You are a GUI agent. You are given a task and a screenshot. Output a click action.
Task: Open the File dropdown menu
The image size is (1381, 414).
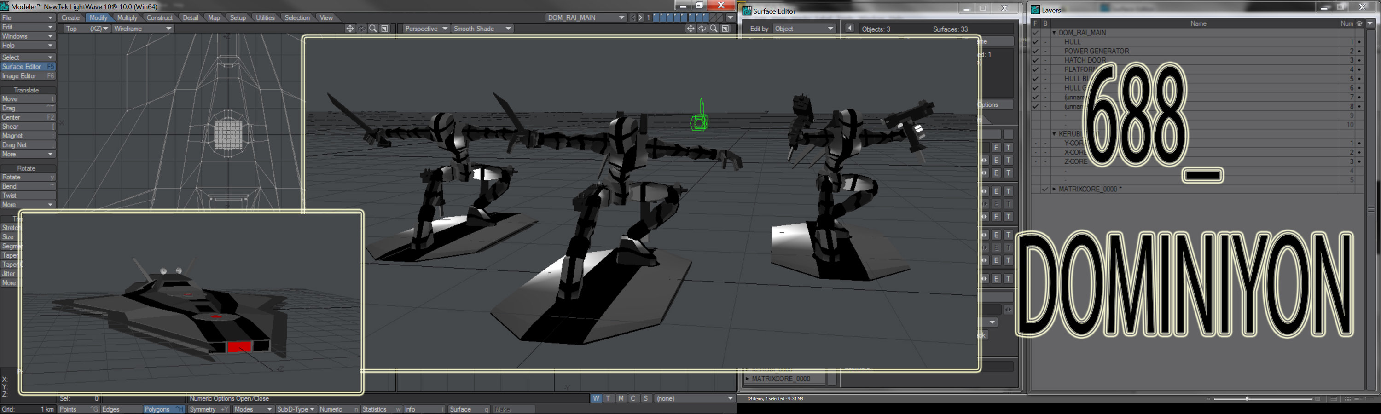28,17
